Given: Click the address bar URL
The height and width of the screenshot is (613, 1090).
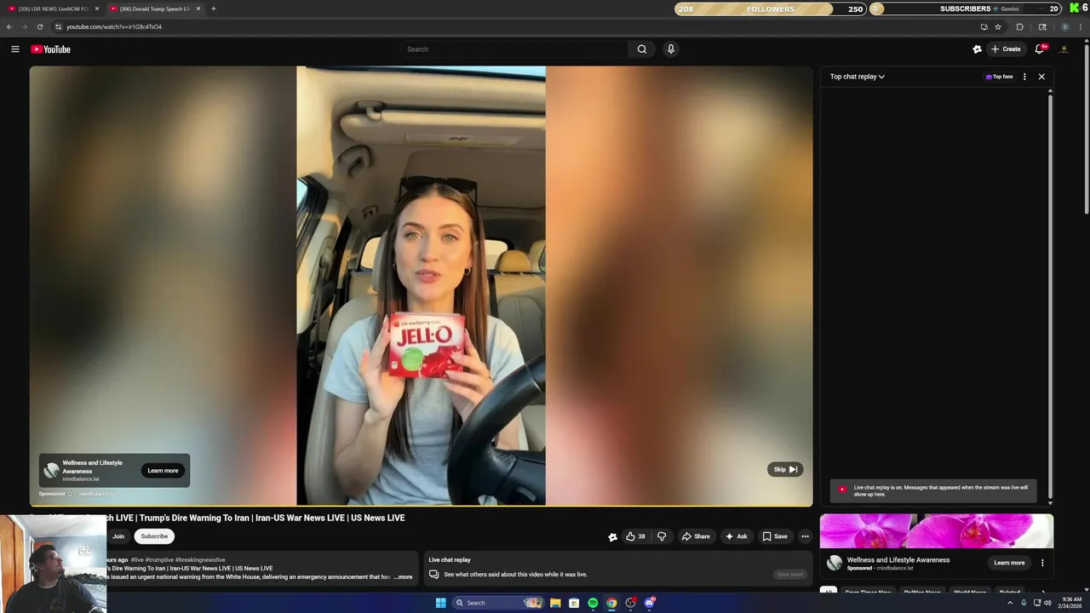Looking at the screenshot, I should (x=114, y=26).
